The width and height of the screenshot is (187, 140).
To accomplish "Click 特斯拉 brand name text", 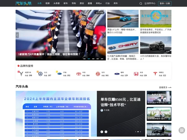I will pyautogui.click(x=161, y=72).
